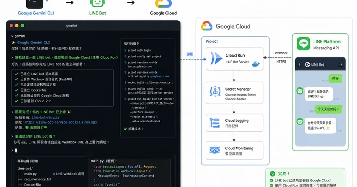Screen dimensions: 357x187
Task: Go back using the LINE chat back arrow
Action: point(300,64)
